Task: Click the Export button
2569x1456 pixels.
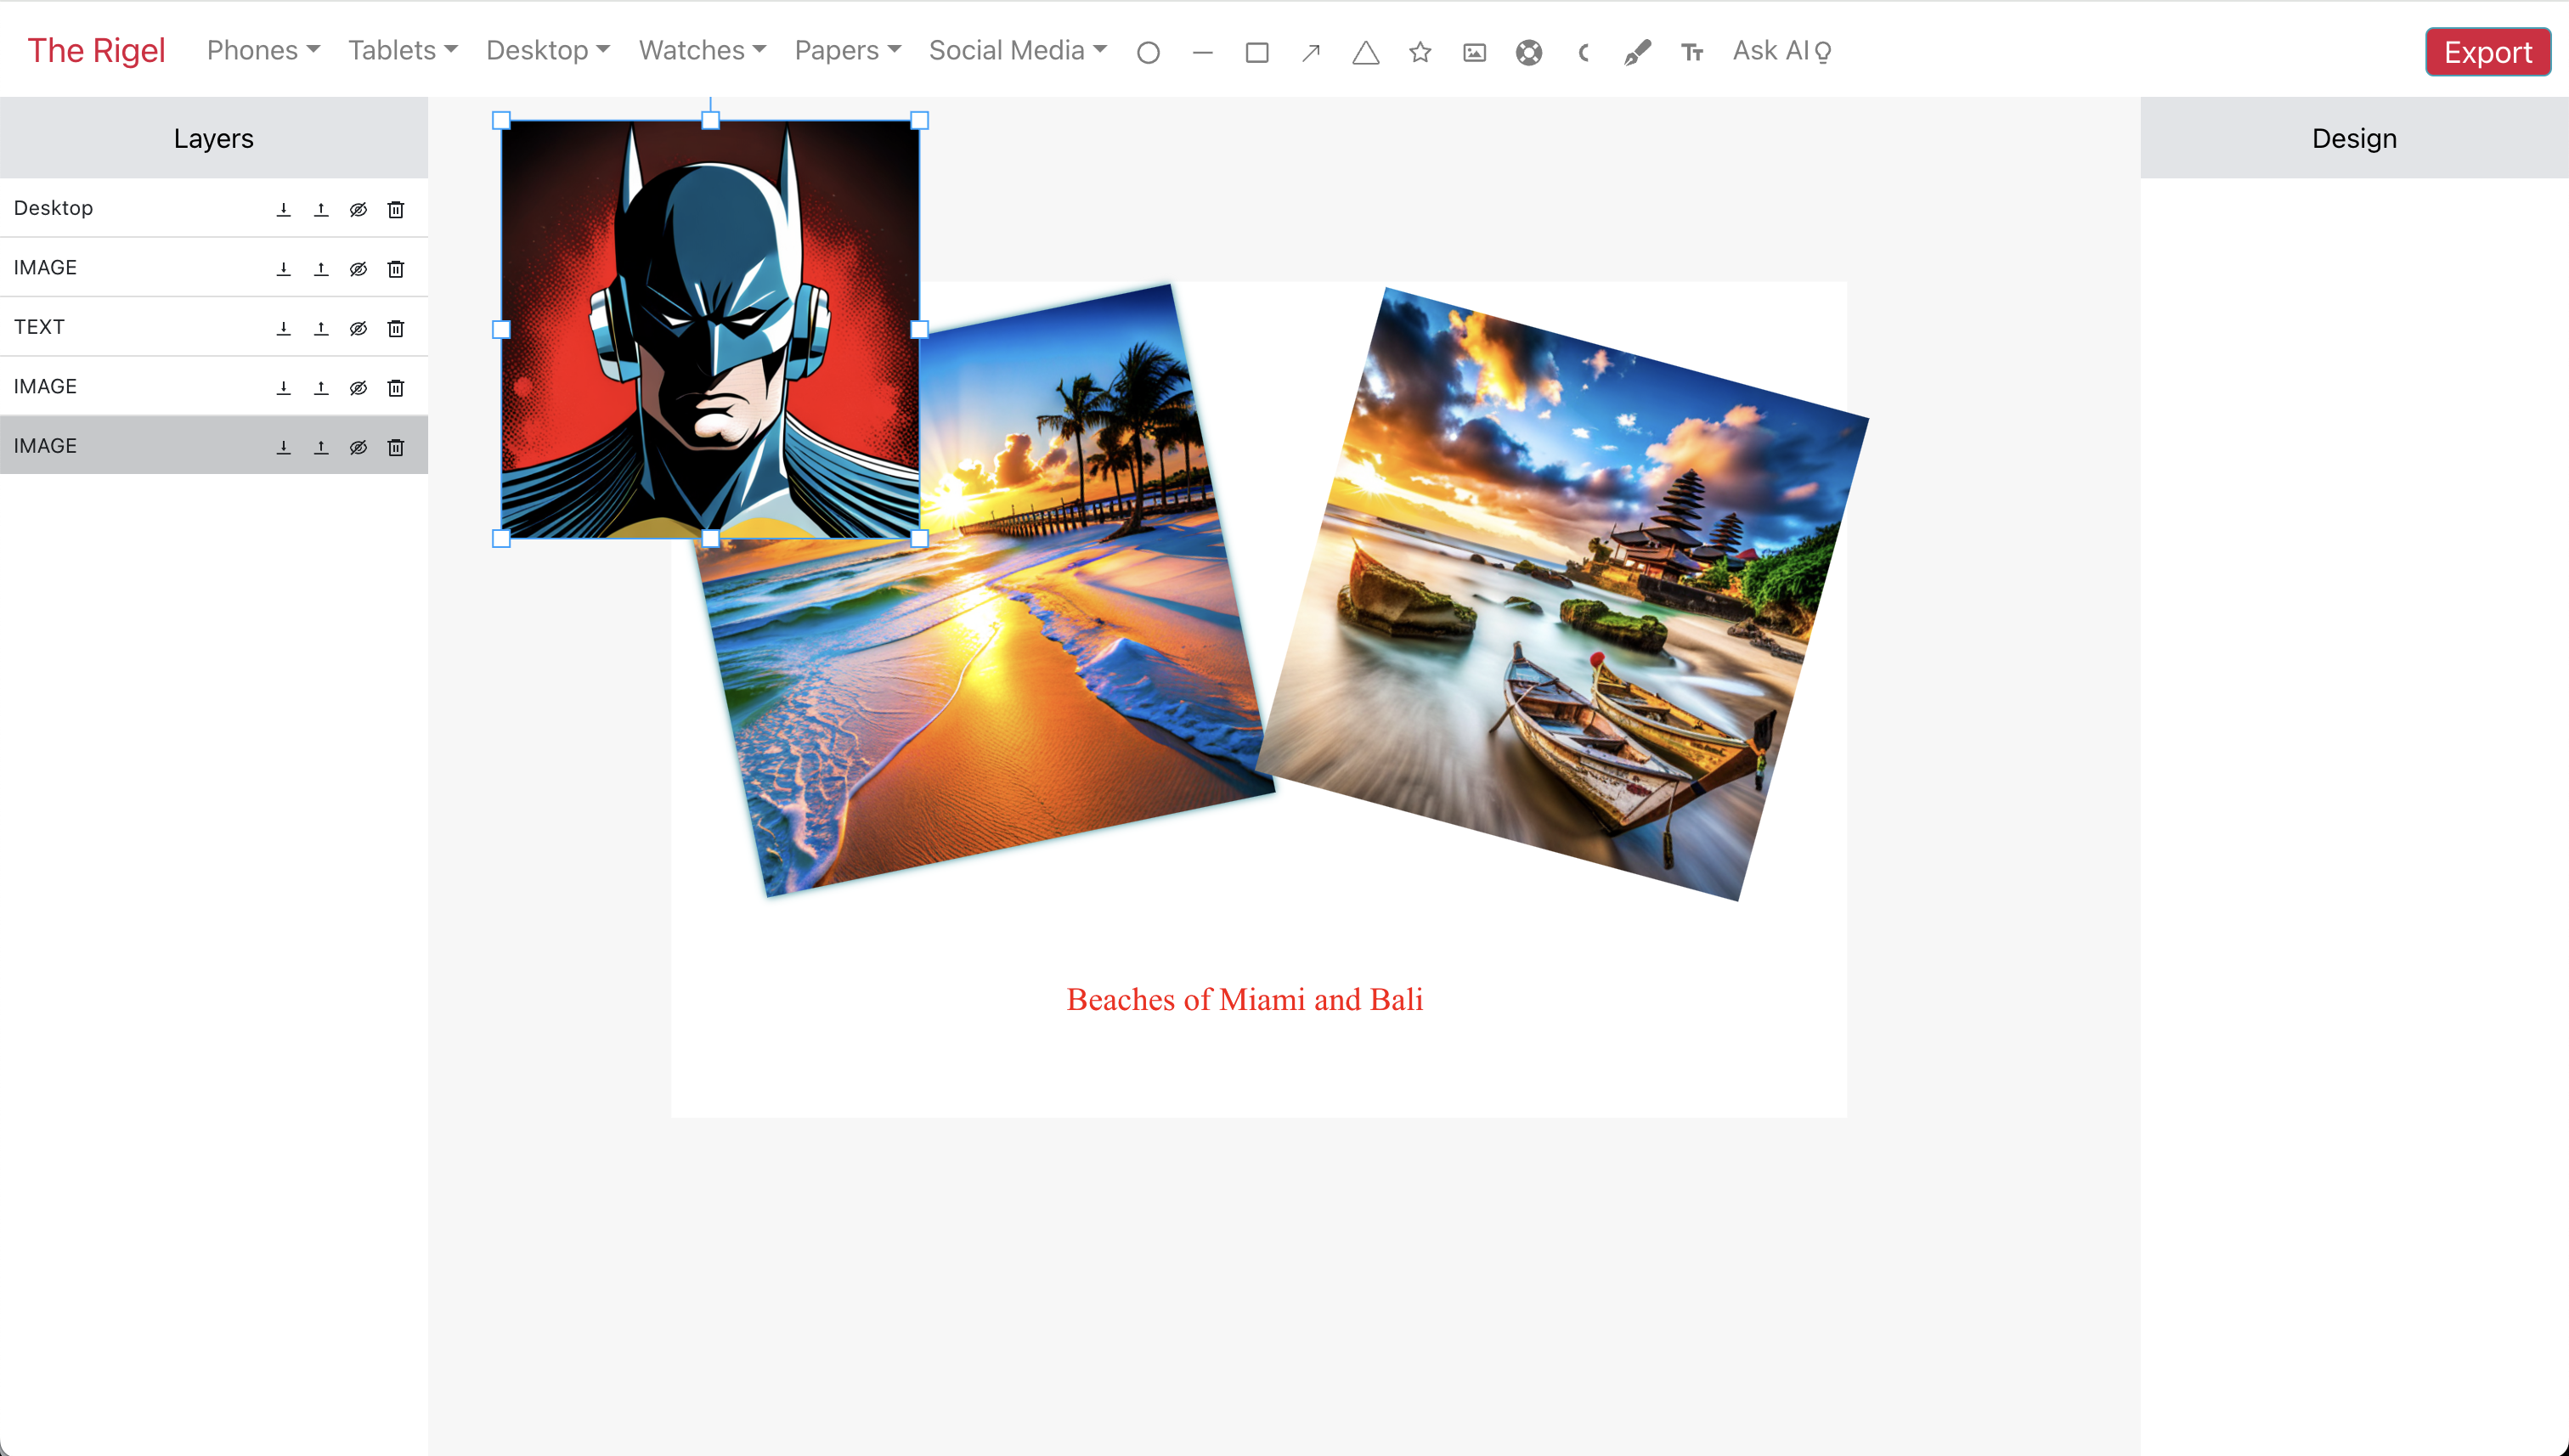Action: (x=2487, y=52)
